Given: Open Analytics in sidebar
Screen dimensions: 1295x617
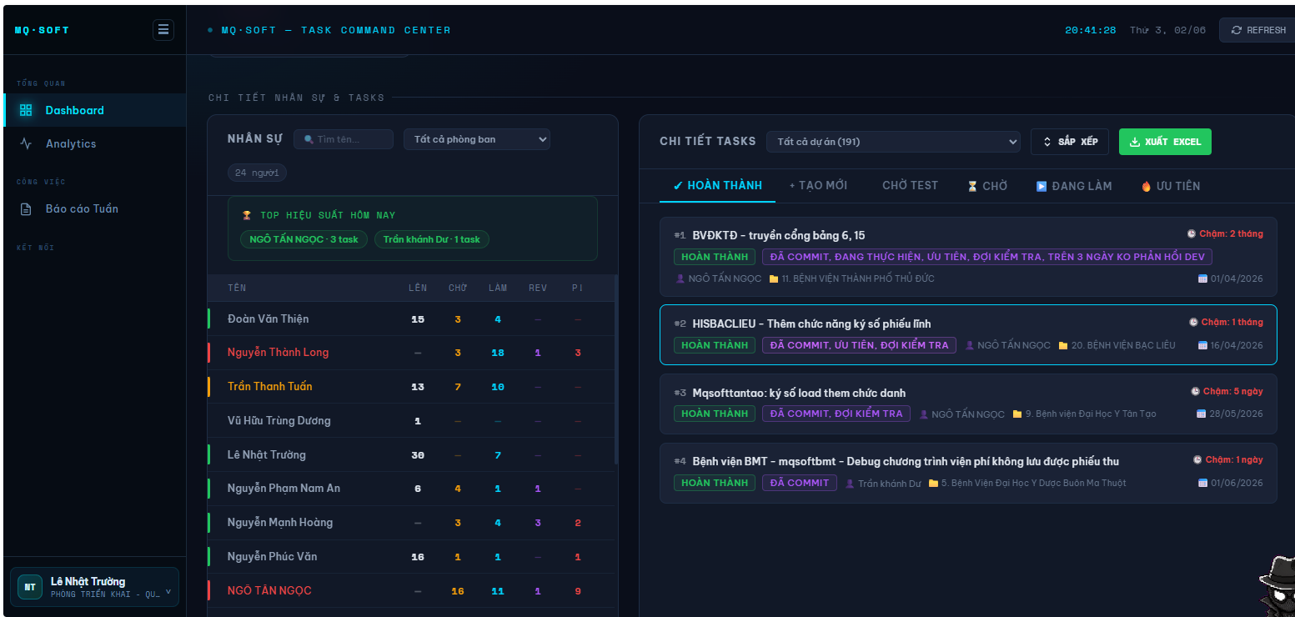Looking at the screenshot, I should click(95, 143).
